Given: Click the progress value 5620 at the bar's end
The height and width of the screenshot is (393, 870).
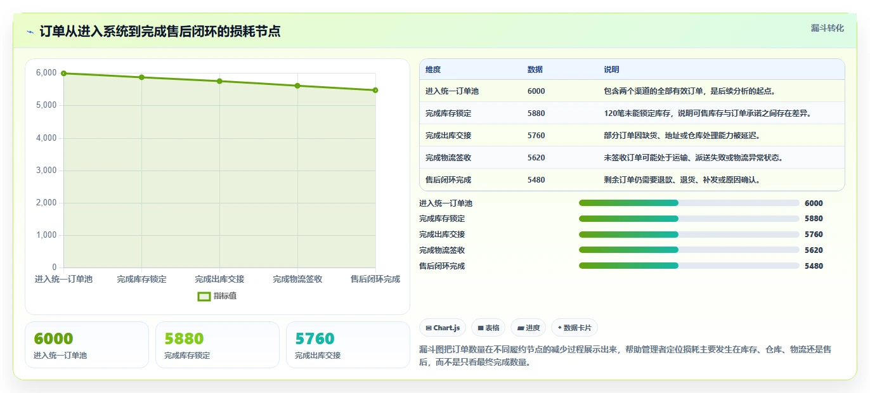Looking at the screenshot, I should pyautogui.click(x=814, y=250).
